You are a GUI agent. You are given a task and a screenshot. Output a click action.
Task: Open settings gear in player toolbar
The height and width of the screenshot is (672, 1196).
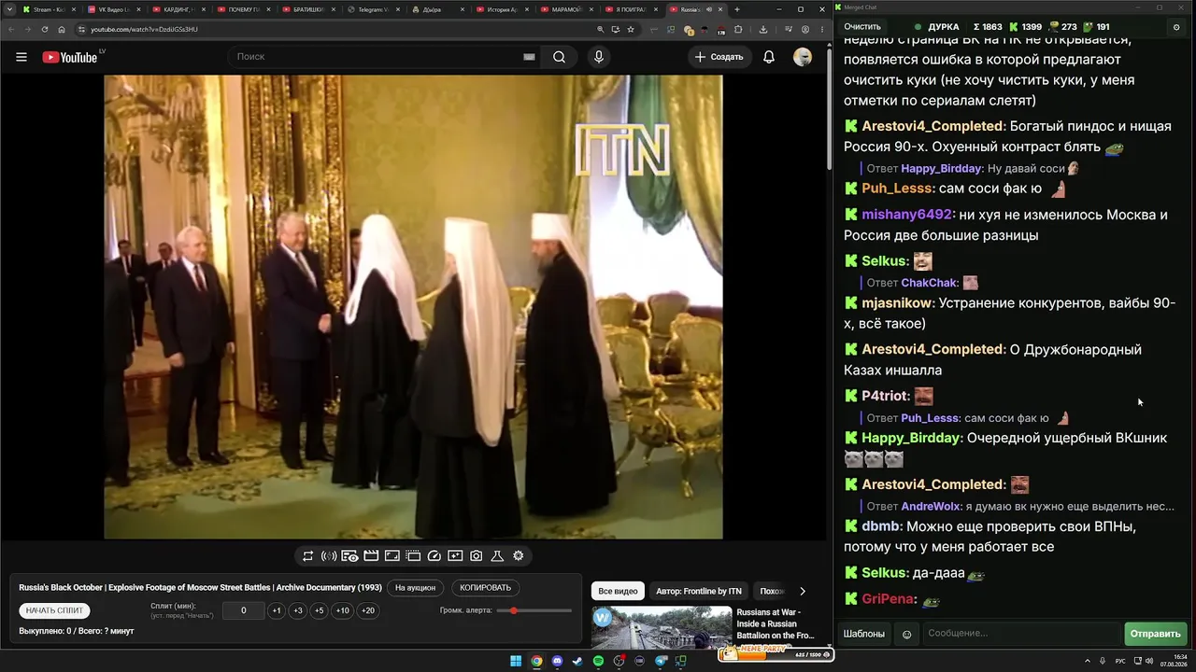(x=519, y=556)
